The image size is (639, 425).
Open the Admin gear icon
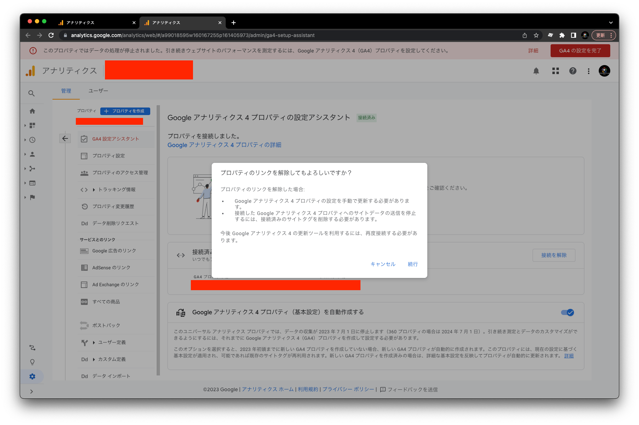[x=32, y=376]
